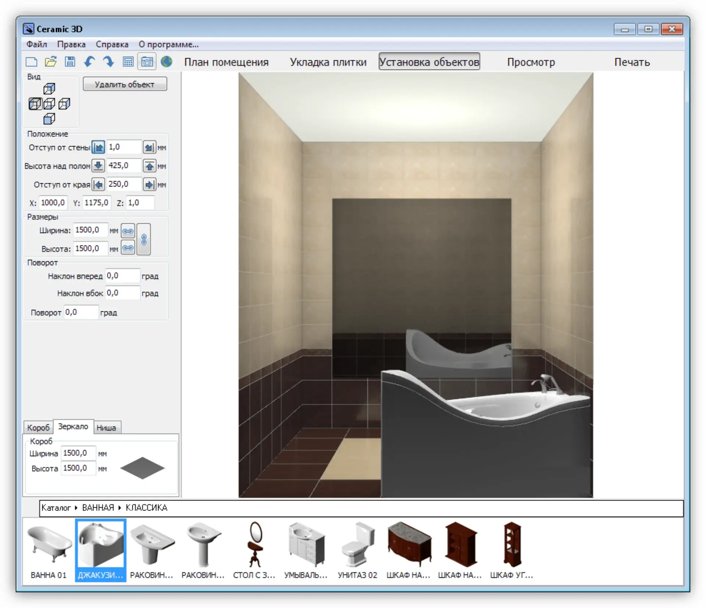706x608 pixels.
Task: Click the 'Отступ от стены' value field
Action: pyautogui.click(x=124, y=147)
